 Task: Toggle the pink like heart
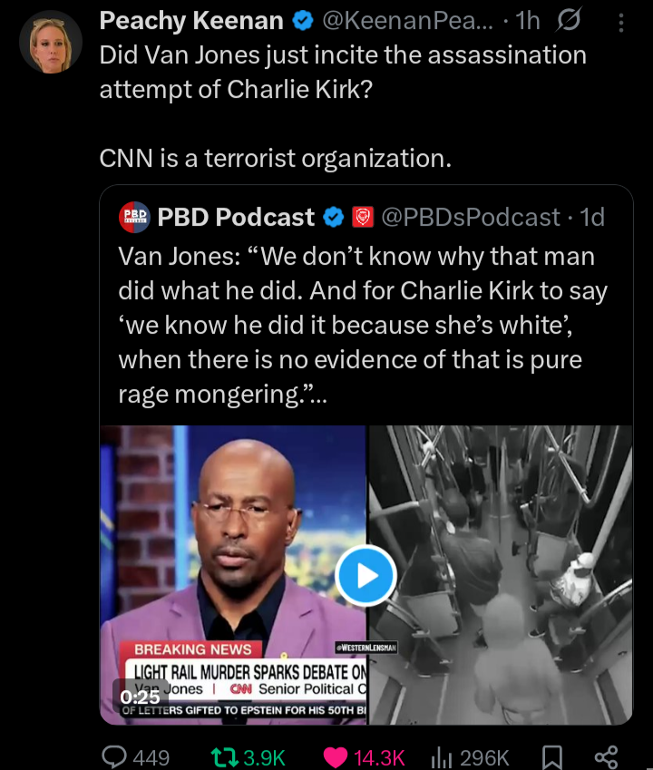(x=336, y=757)
